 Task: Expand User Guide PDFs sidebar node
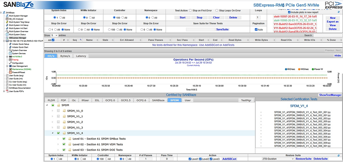(x=4, y=91)
